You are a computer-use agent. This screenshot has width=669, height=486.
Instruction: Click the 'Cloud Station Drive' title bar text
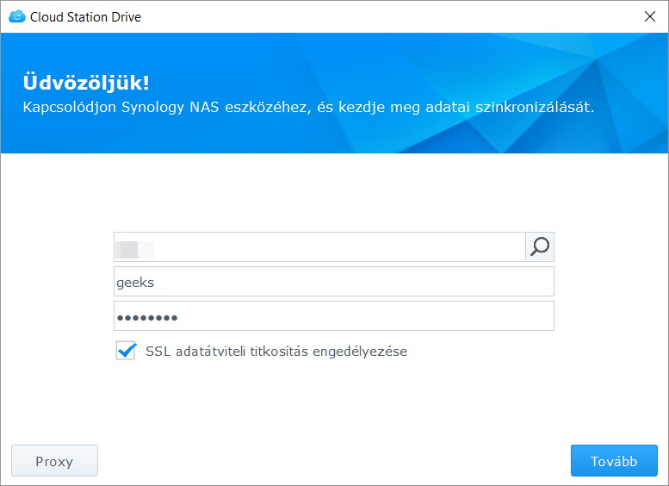(x=85, y=16)
